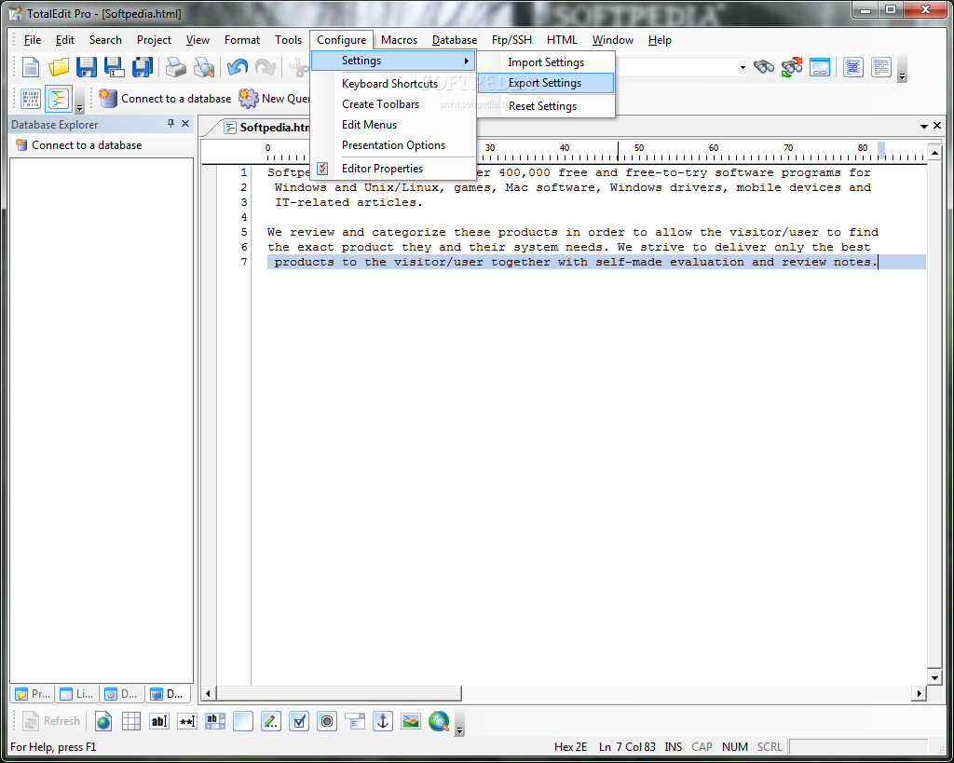The height and width of the screenshot is (763, 954).
Task: Open the Ftp/SSH menu
Action: [x=511, y=40]
